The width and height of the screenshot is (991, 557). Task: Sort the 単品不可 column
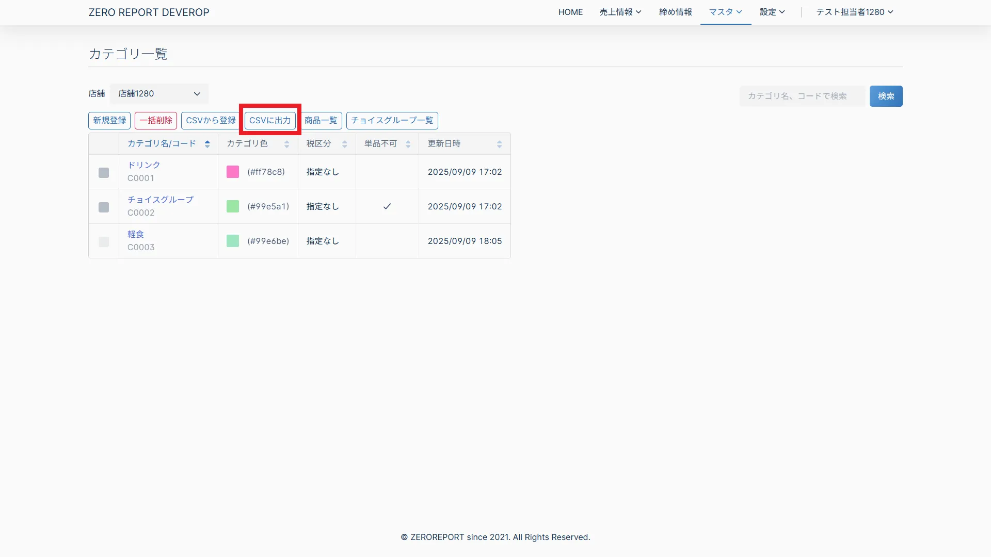click(x=408, y=144)
